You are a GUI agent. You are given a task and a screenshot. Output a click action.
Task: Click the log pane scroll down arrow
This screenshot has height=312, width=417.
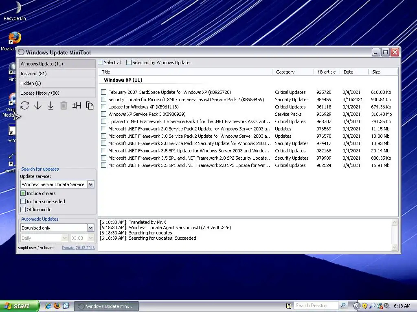tap(394, 247)
